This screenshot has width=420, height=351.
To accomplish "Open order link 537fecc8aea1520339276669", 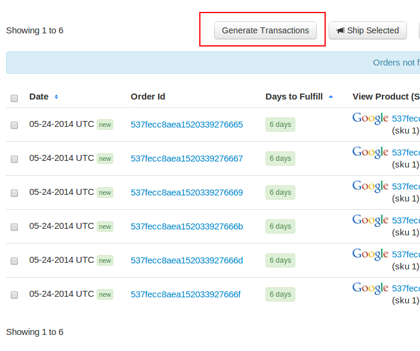I will (187, 192).
